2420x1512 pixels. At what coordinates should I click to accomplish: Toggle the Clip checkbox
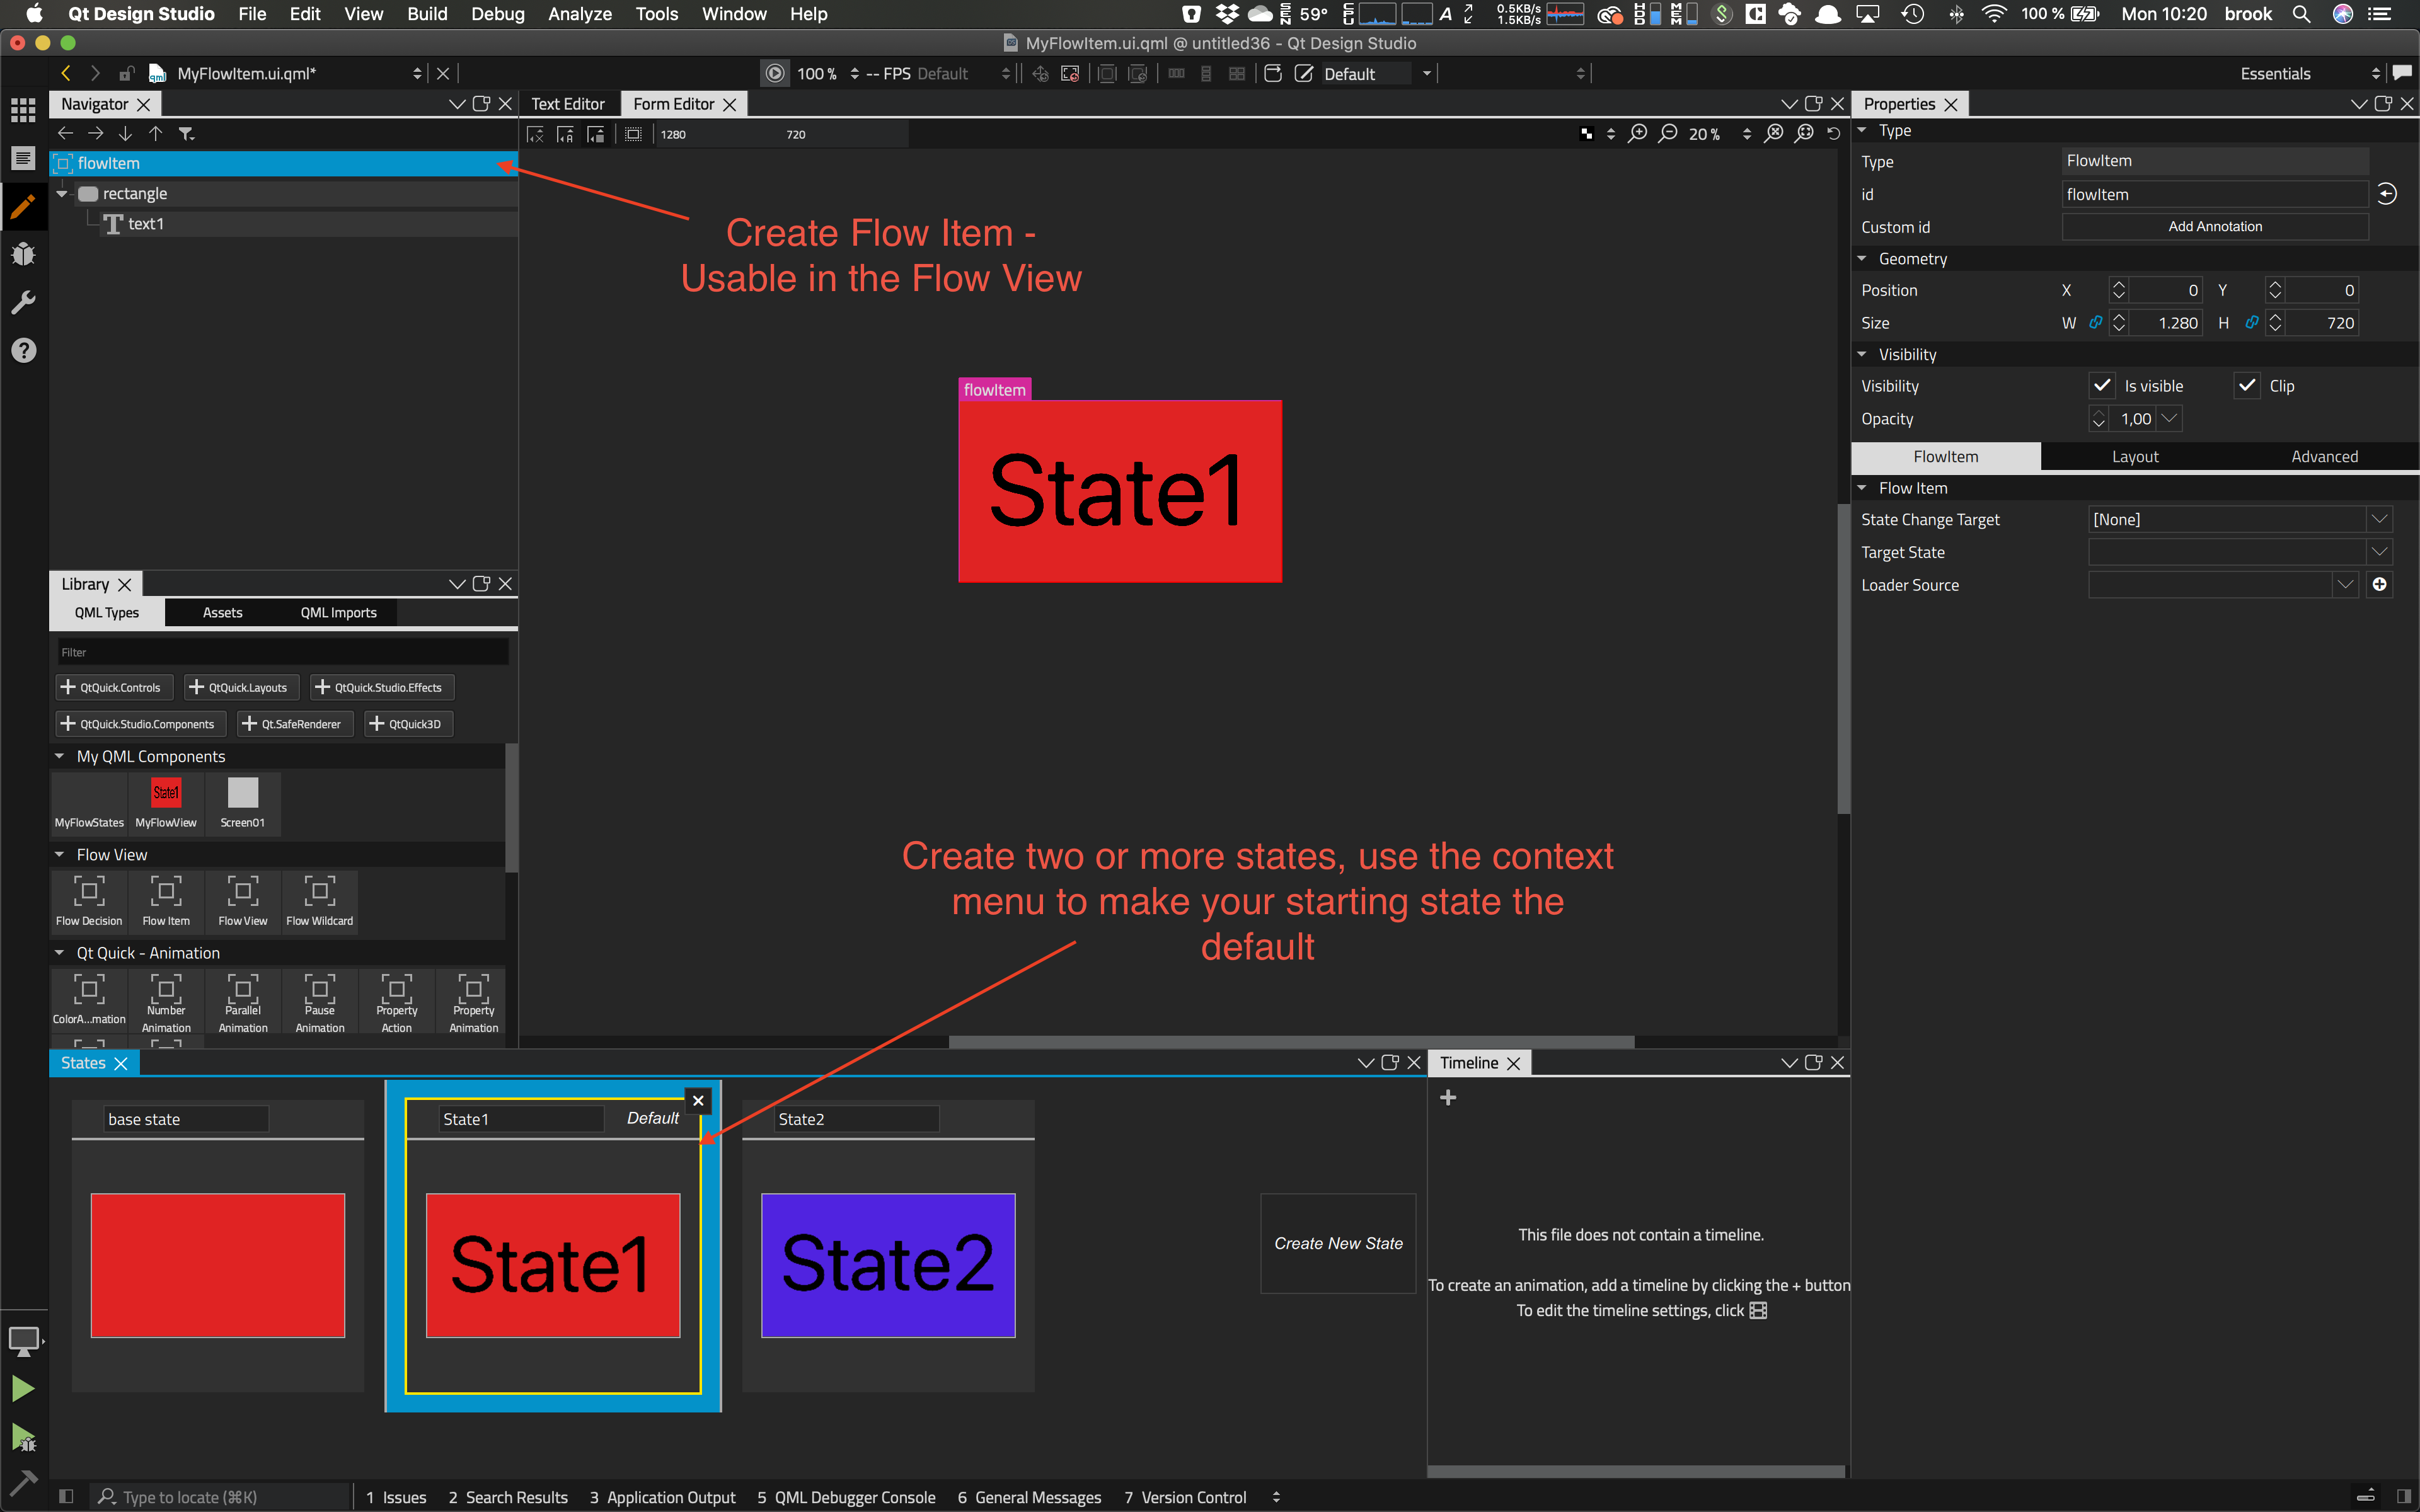2247,386
